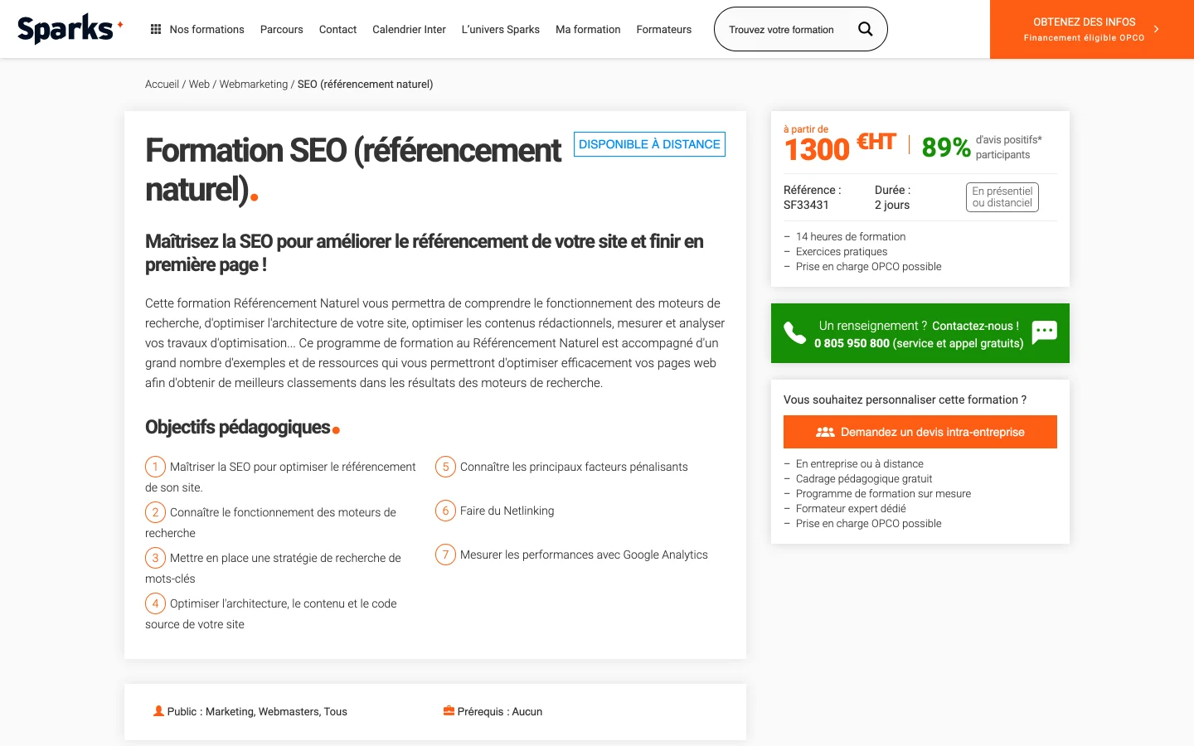Click the '2 jours' duration value
The image size is (1194, 746).
click(x=892, y=205)
